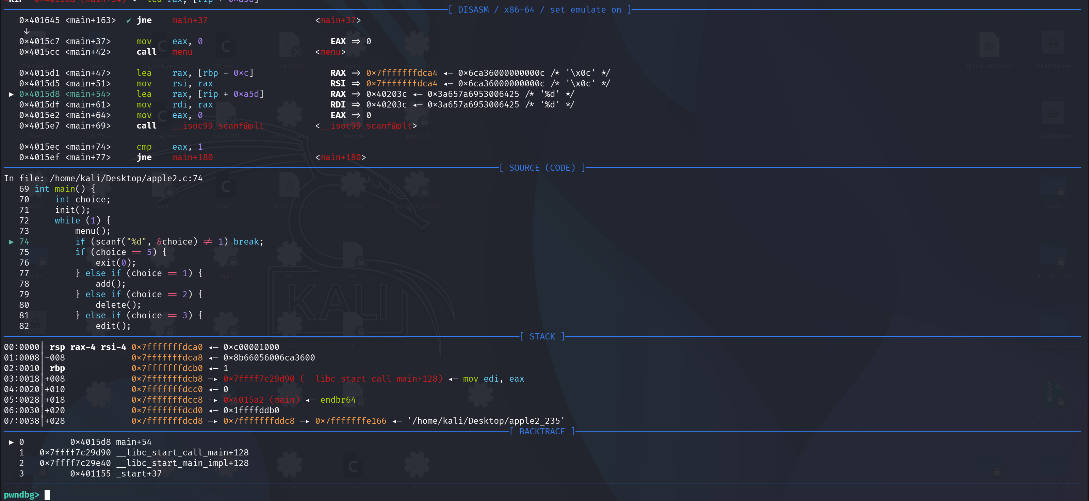
Task: Click backtrace frame 0 main+54
Action: click(x=111, y=442)
